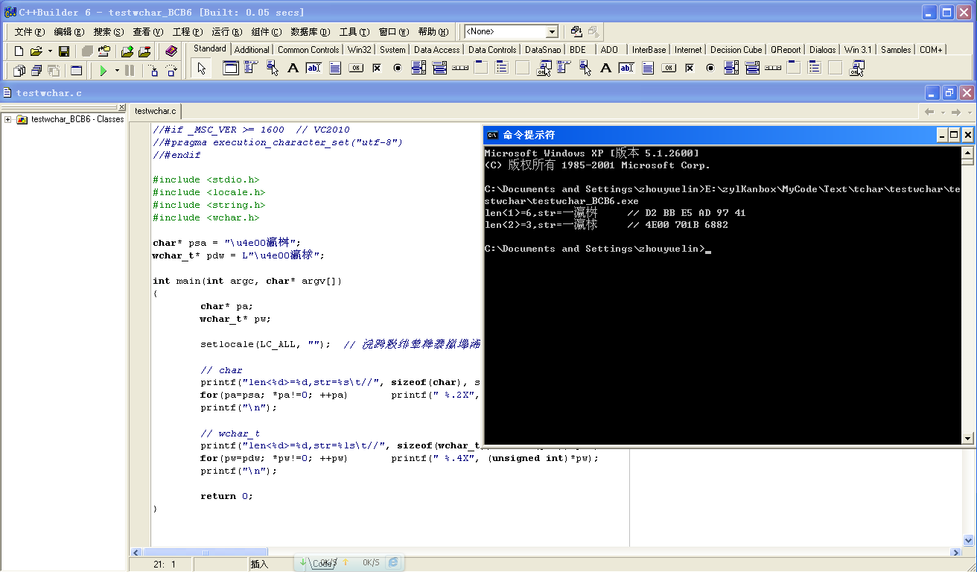Select the arrow pointer in component palette
The image size is (977, 572).
point(201,69)
